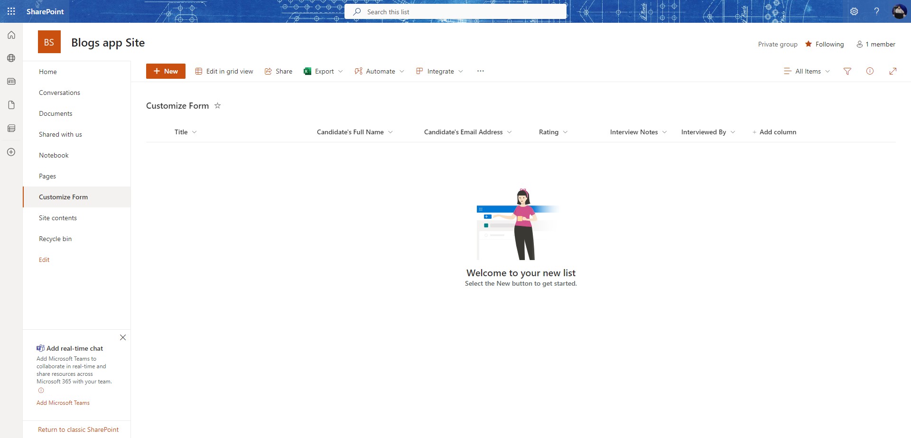911x438 pixels.
Task: Toggle Following for the Blogs app Site
Action: [x=825, y=44]
